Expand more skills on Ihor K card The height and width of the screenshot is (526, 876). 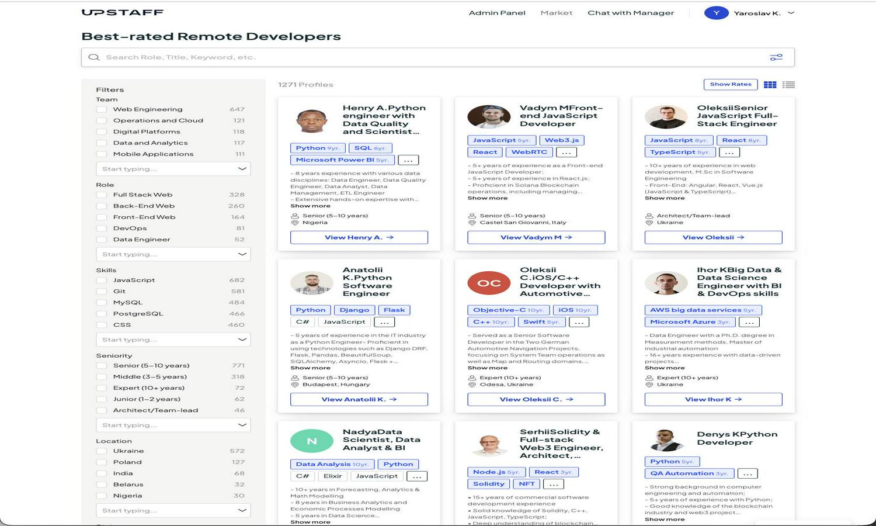click(749, 322)
